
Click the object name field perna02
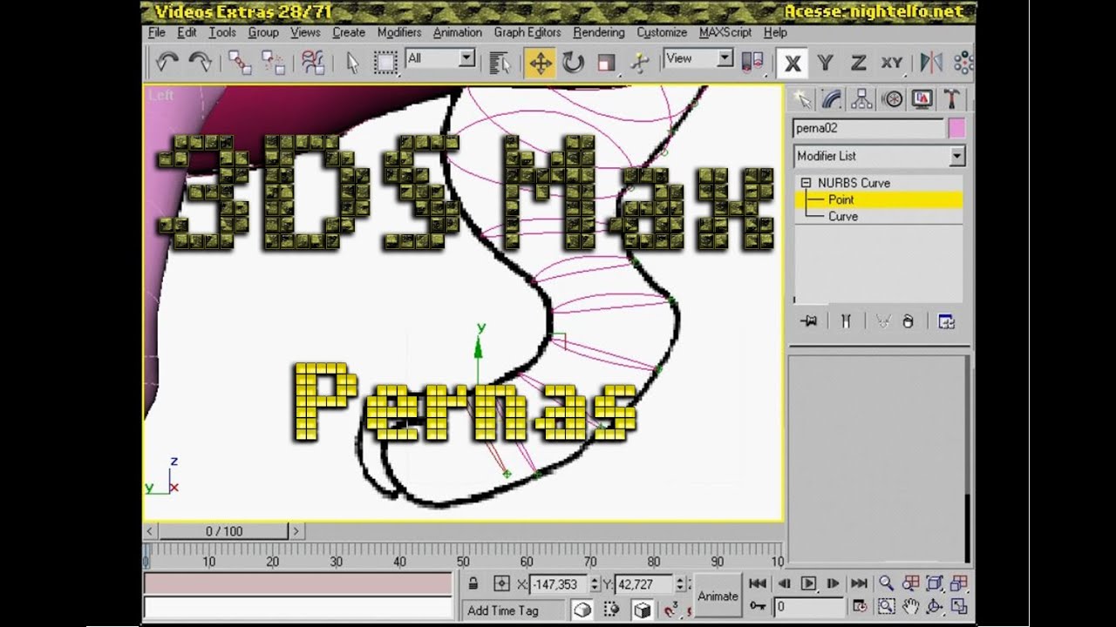point(868,128)
